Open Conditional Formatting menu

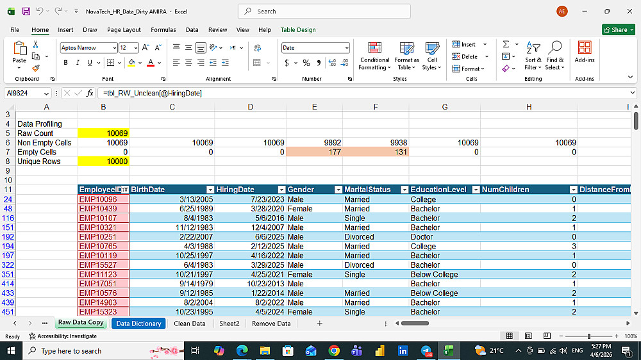click(x=374, y=56)
